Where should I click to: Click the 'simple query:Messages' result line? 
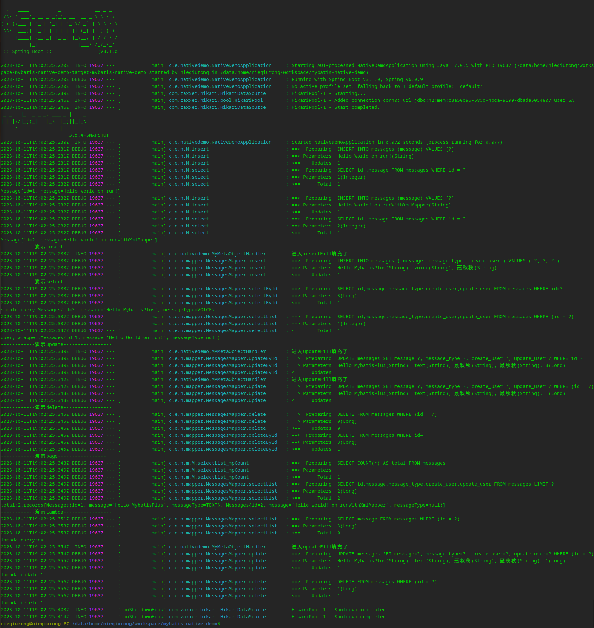(107, 310)
